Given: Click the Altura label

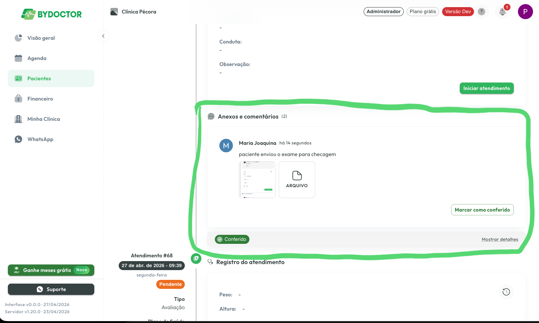Looking at the screenshot, I should pos(228,309).
